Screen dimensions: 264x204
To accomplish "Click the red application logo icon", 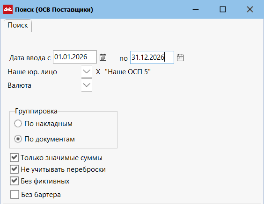I will click(x=8, y=9).
